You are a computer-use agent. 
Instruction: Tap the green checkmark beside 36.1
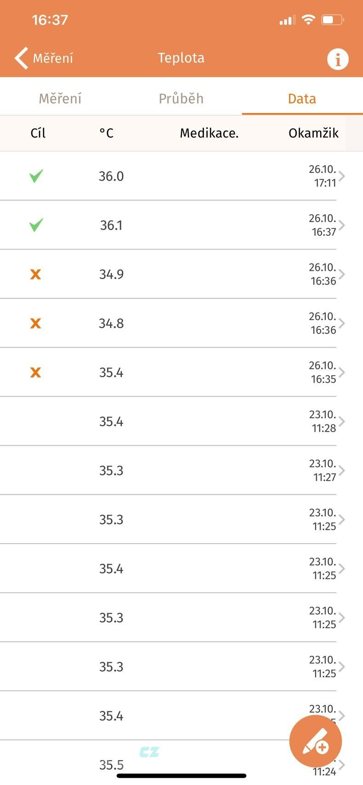click(36, 225)
